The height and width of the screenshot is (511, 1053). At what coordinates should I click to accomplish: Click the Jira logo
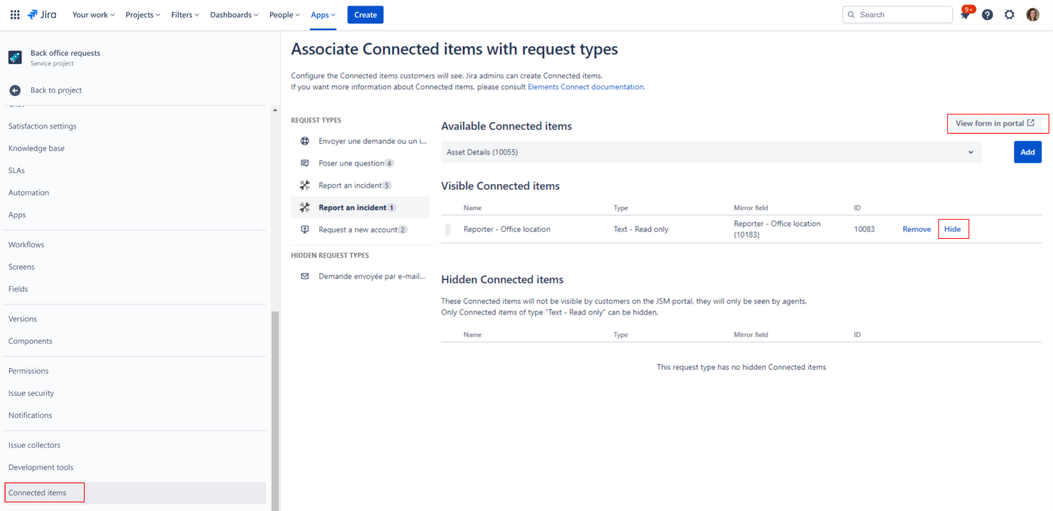[x=42, y=15]
